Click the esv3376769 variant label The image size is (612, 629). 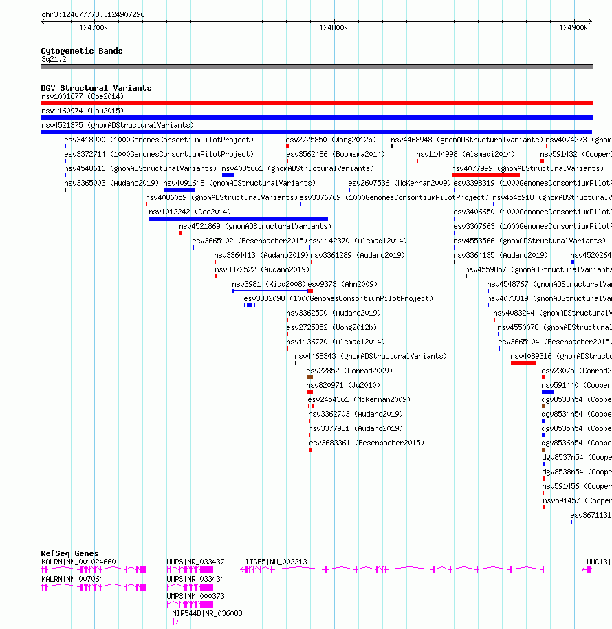click(394, 197)
